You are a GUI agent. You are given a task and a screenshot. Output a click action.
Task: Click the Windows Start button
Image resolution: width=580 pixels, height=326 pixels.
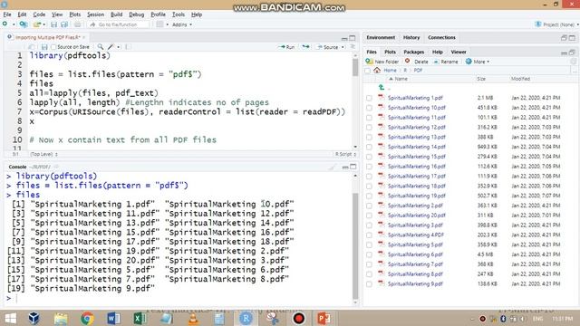(10, 318)
